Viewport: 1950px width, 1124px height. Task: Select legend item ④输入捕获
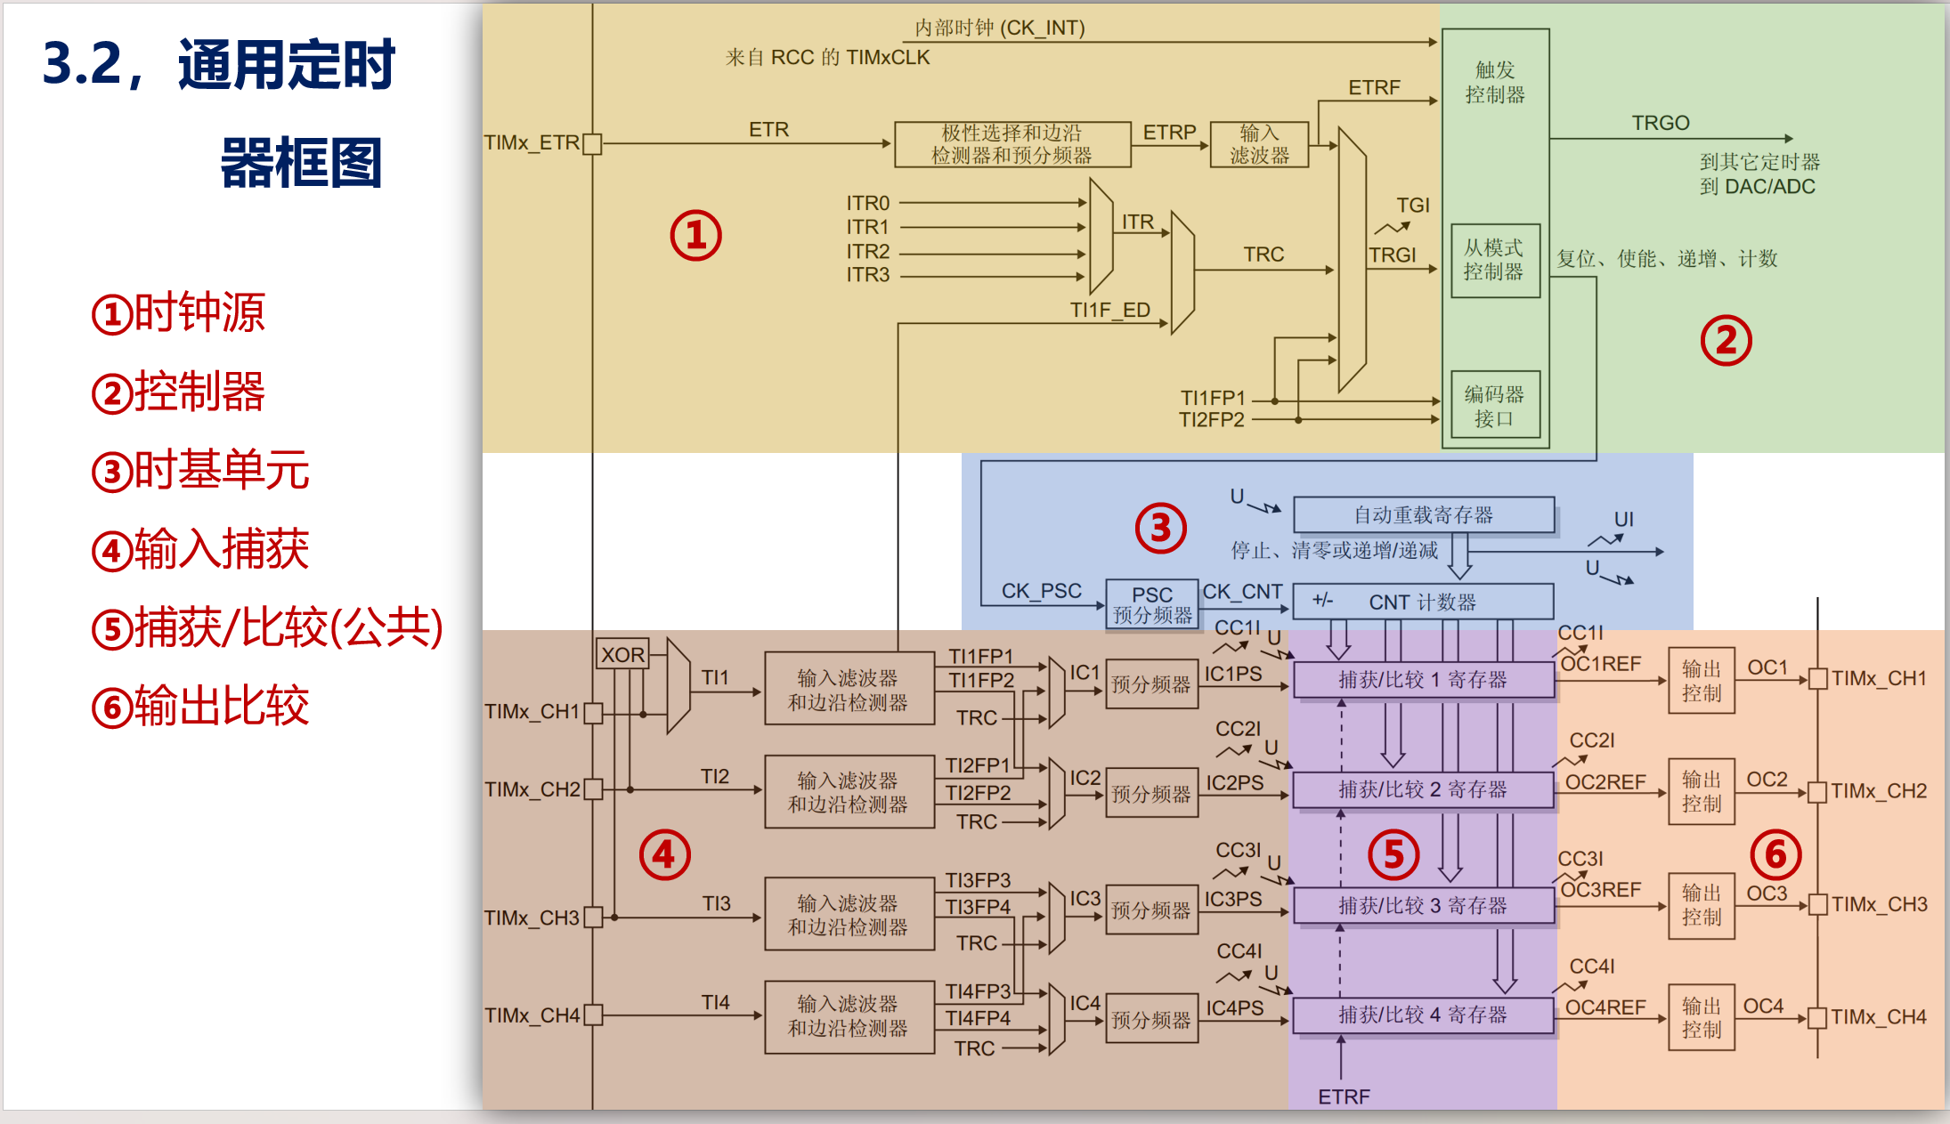pyautogui.click(x=200, y=548)
